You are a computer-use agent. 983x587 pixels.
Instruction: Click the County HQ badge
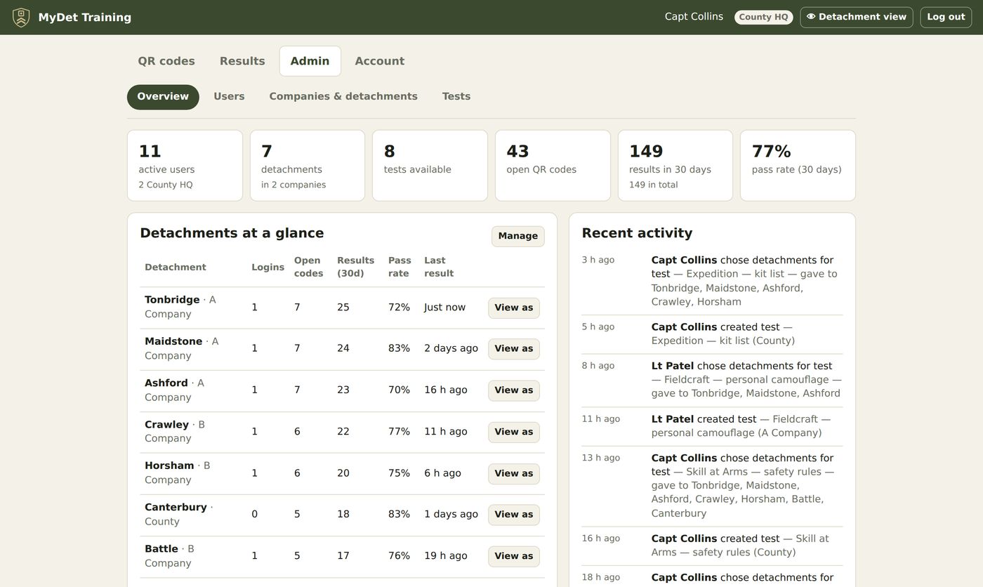(x=764, y=17)
